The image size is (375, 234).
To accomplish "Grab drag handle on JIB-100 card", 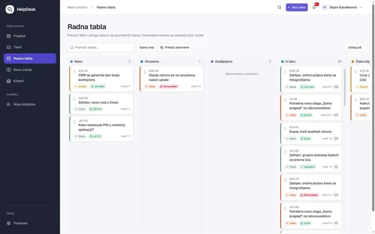I will pos(285,208).
